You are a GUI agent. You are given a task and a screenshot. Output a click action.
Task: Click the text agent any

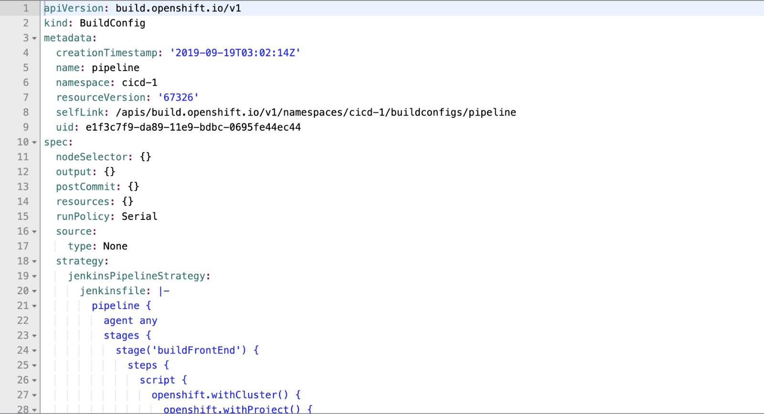(130, 321)
